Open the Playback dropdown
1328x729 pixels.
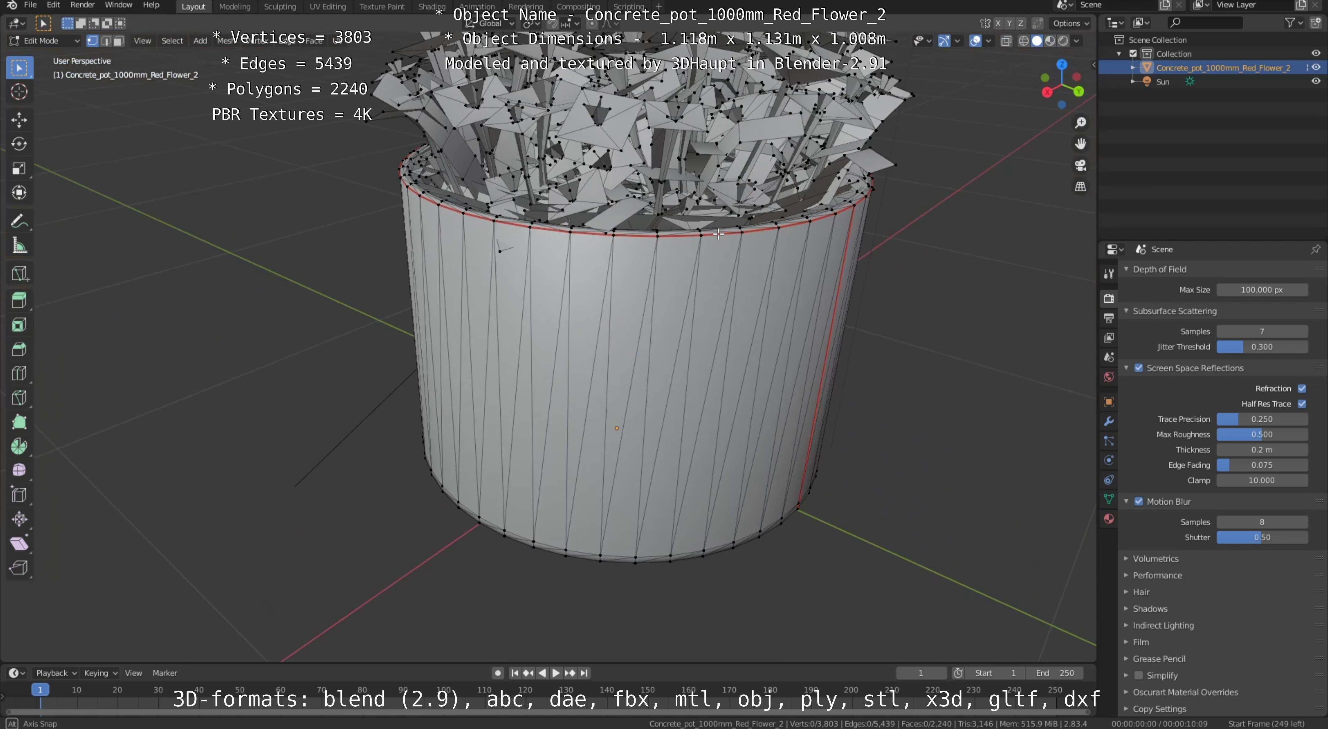coord(56,673)
